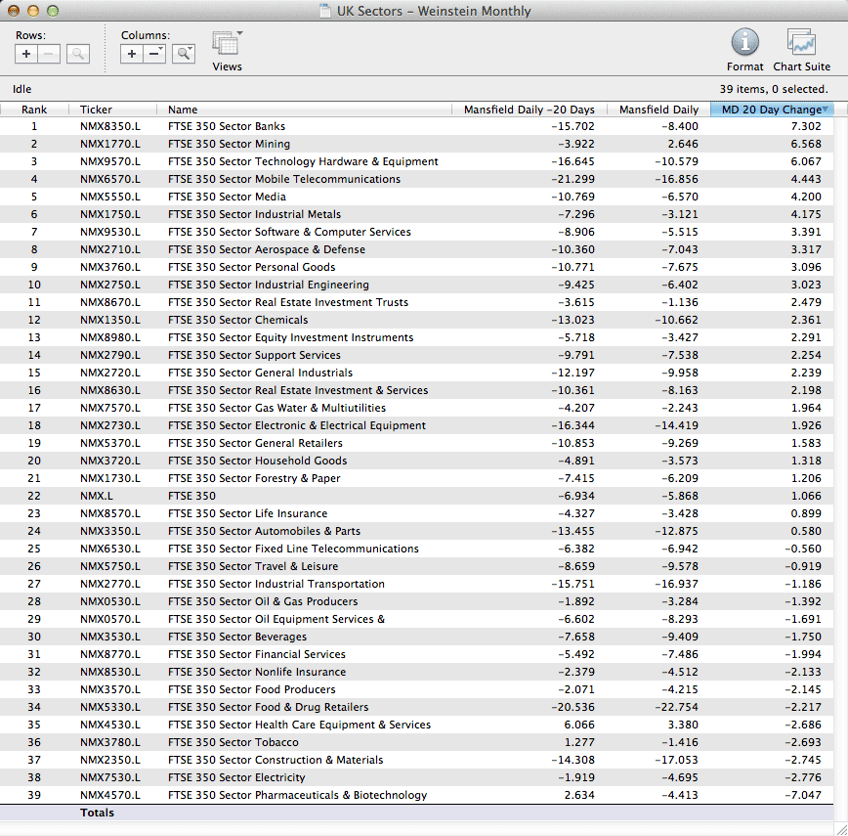
Task: Select the FTSE 350 Sector Tobacco row
Action: click(233, 742)
